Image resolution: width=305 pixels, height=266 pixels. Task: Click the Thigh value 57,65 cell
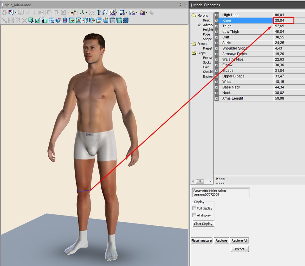pos(289,26)
